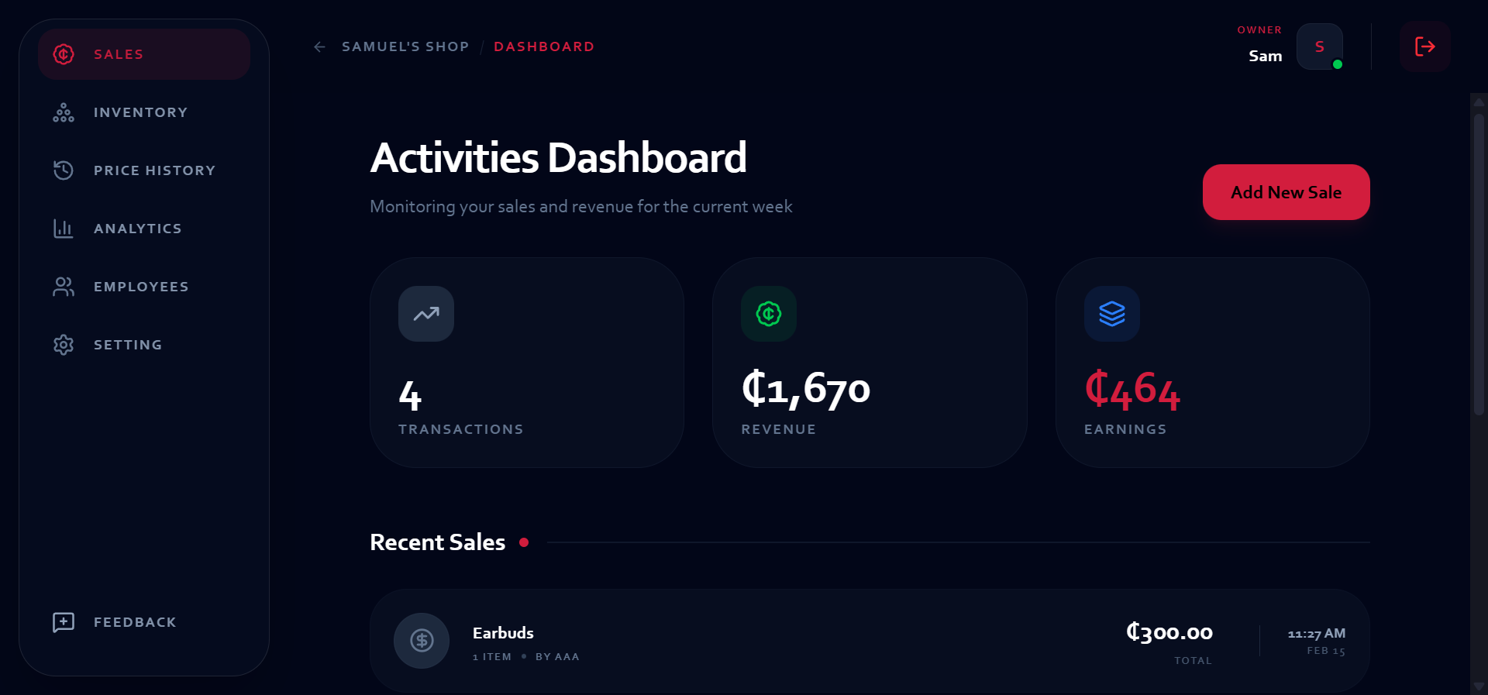Click the trending arrow icon on Transactions card
The image size is (1488, 695).
(425, 314)
